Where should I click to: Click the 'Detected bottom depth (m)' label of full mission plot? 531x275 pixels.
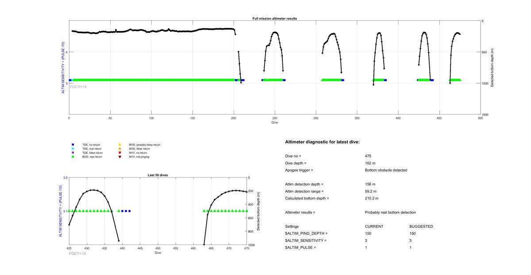click(493, 68)
